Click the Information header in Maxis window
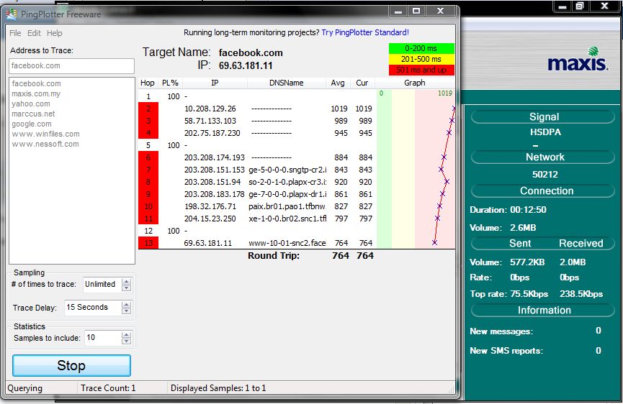 click(x=543, y=311)
